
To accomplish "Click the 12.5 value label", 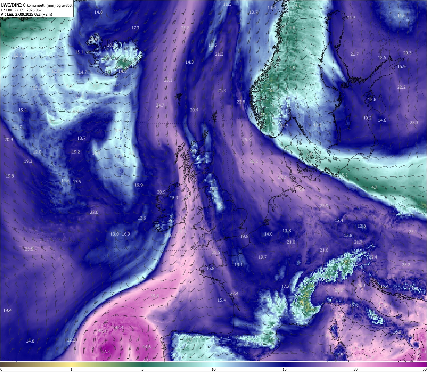I will (x=339, y=355).
